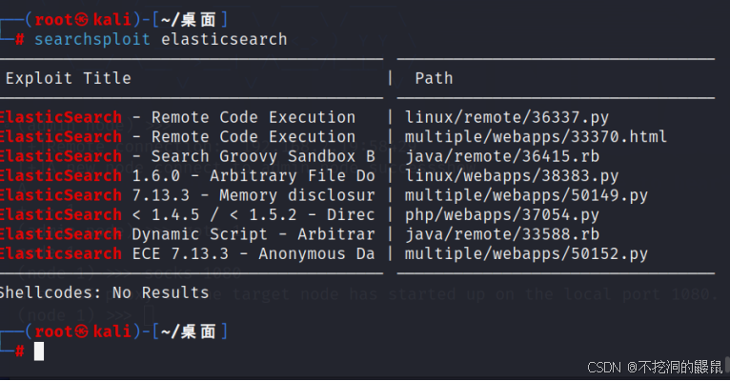The image size is (730, 381).
Task: Select the path java/remote/36415.rb
Action: point(501,156)
